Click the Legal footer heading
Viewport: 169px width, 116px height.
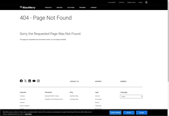pyautogui.click(x=97, y=92)
